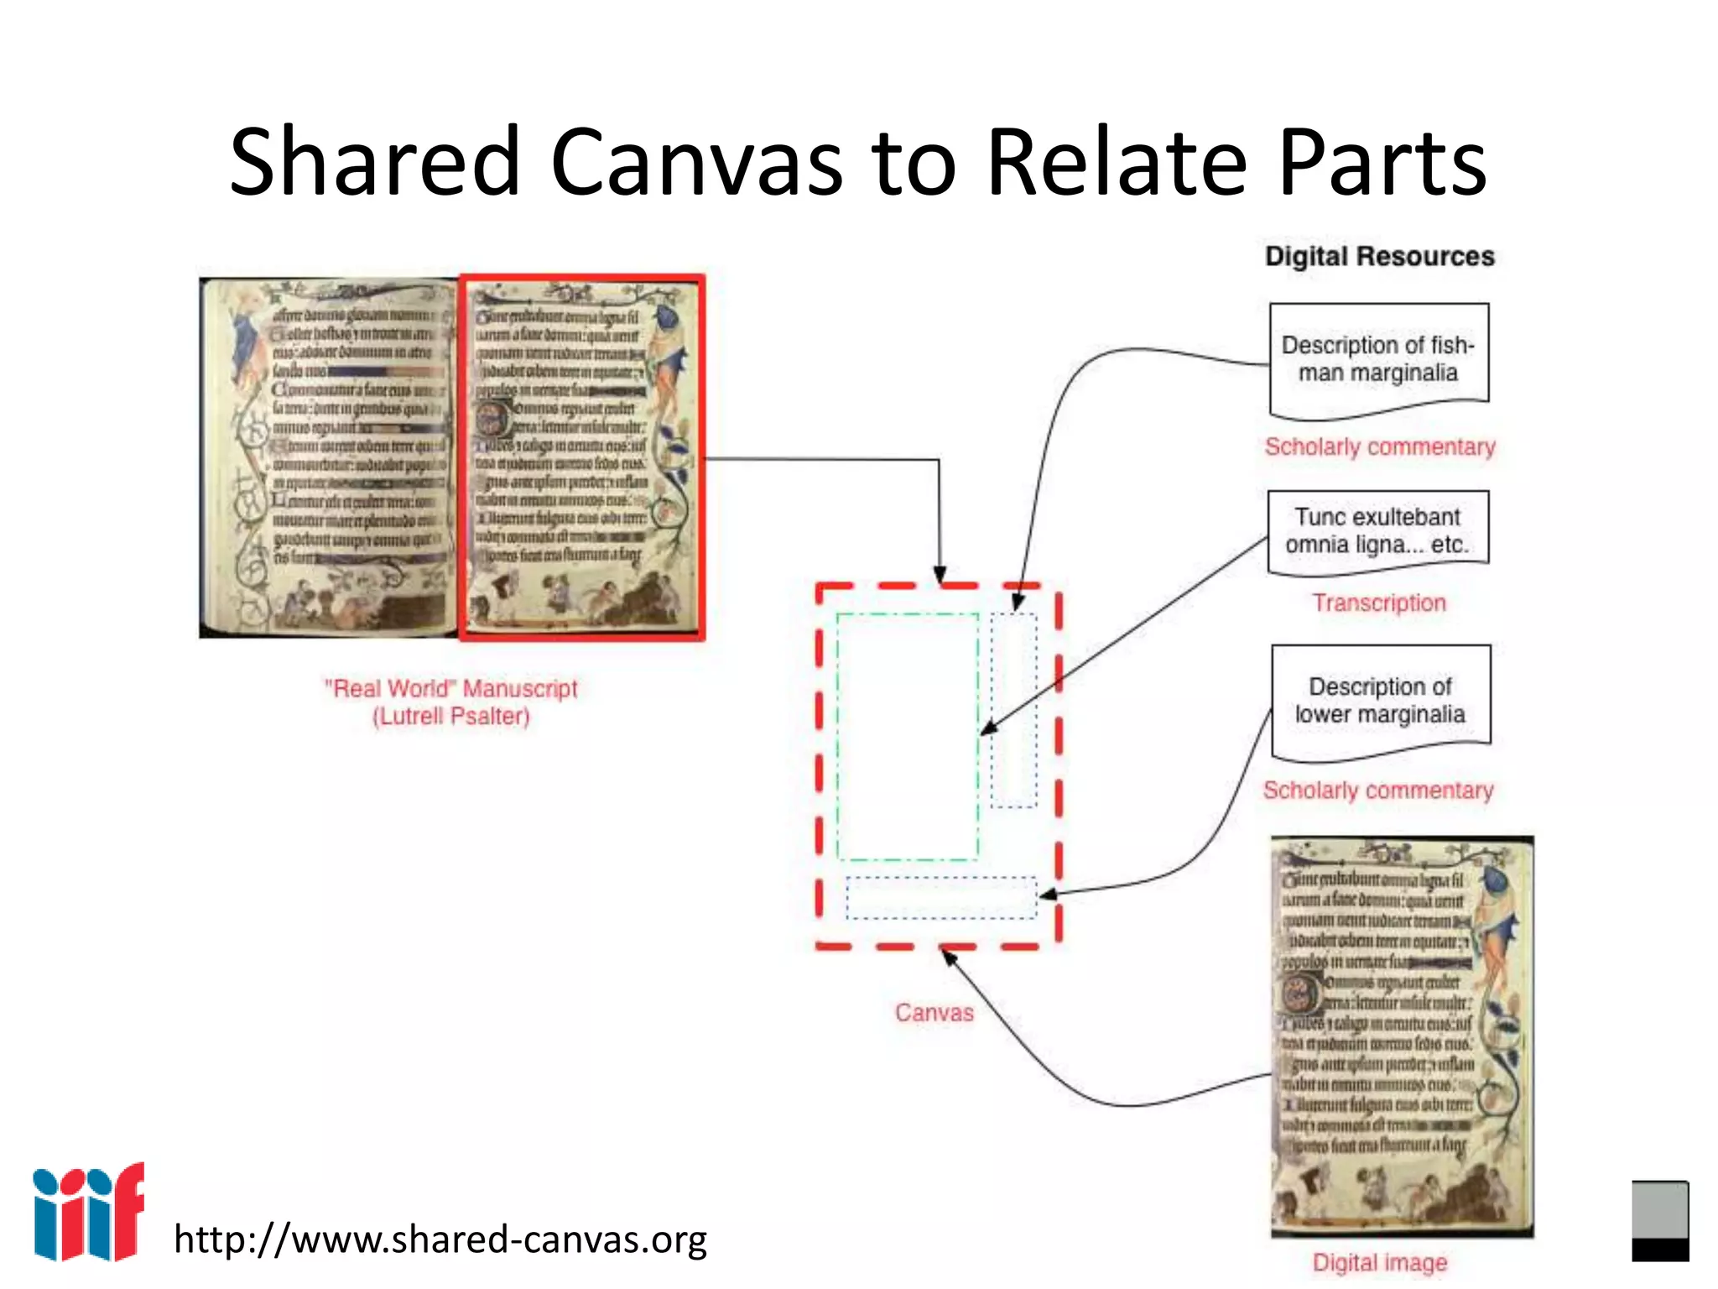Select the highlighted right manuscript page
The height and width of the screenshot is (1289, 1718).
582,457
